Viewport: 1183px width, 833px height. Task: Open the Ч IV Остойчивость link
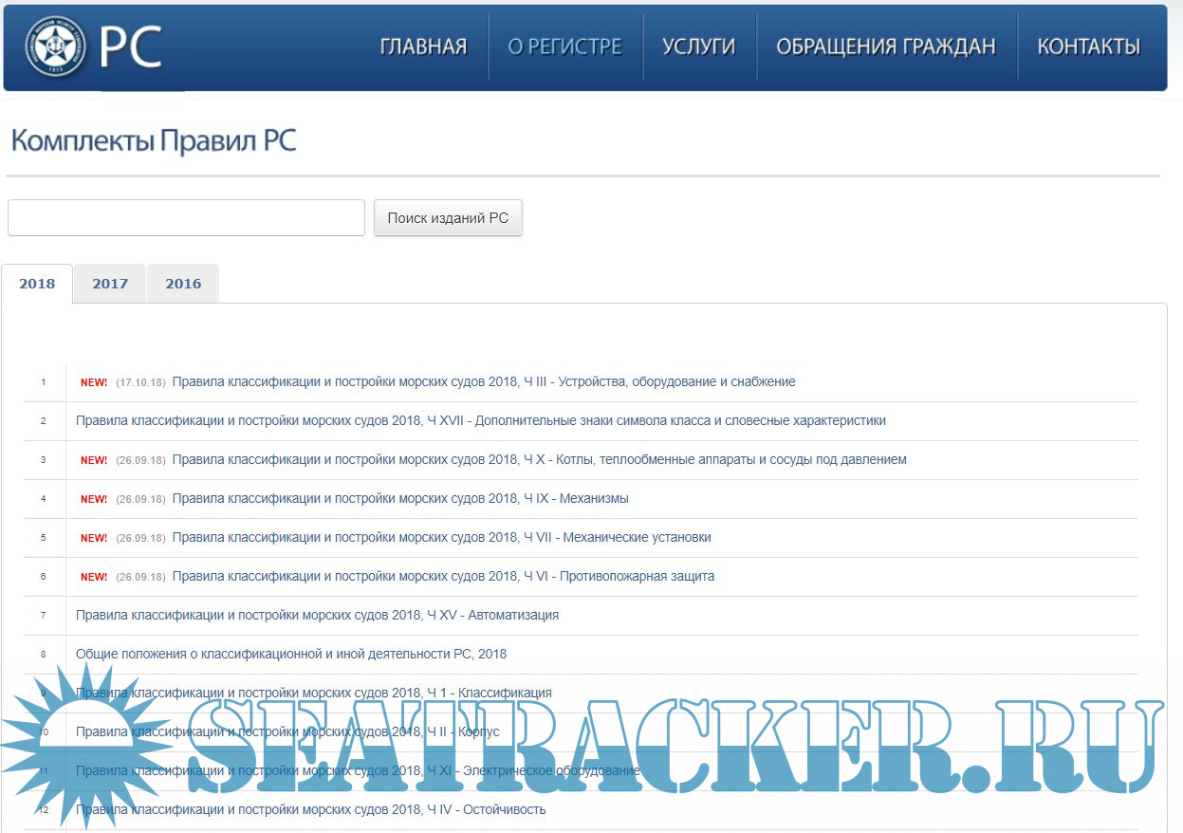(310, 809)
